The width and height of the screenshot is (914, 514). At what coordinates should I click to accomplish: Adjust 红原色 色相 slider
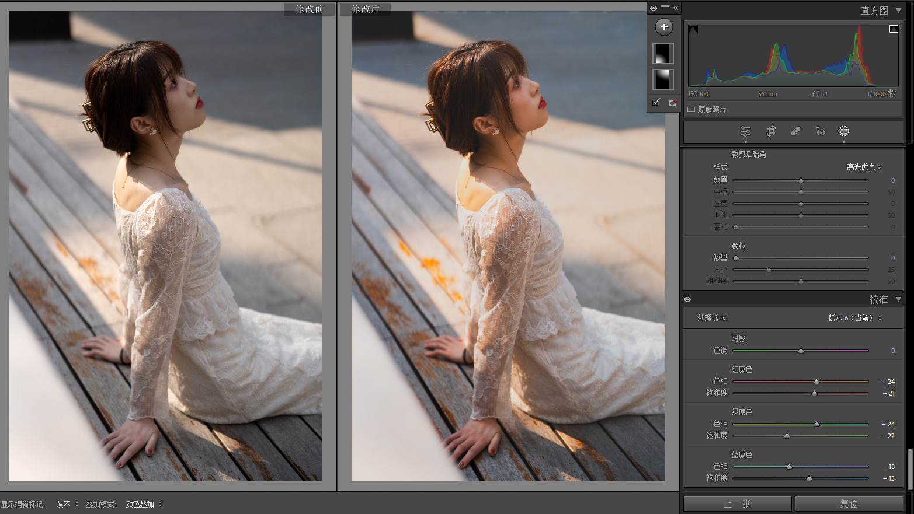coord(801,382)
